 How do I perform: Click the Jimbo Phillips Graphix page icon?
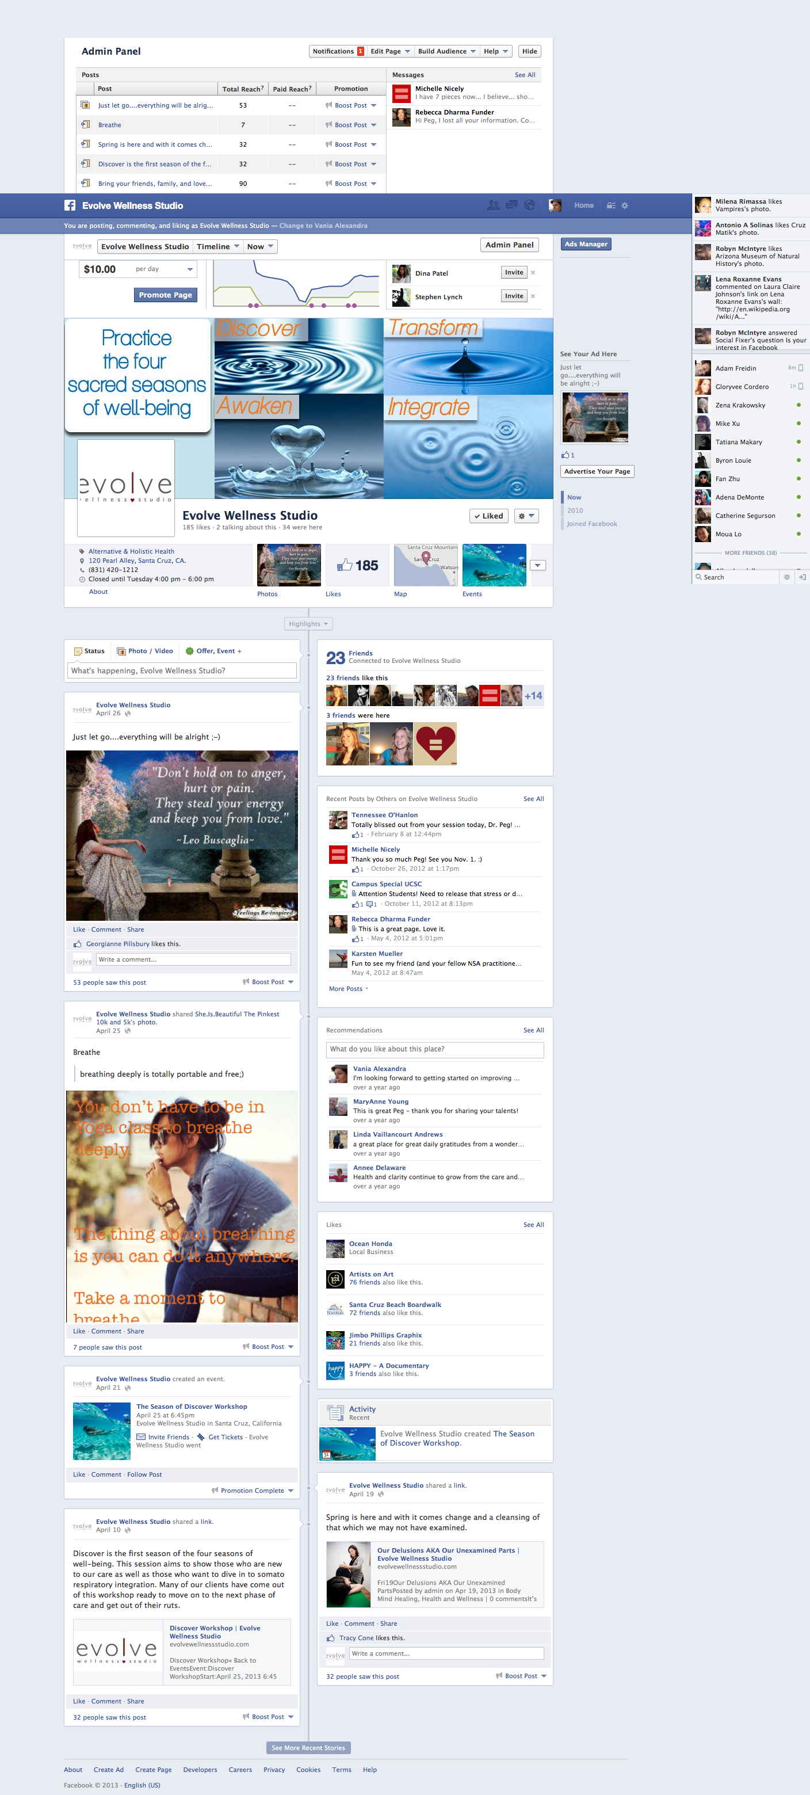[336, 1340]
